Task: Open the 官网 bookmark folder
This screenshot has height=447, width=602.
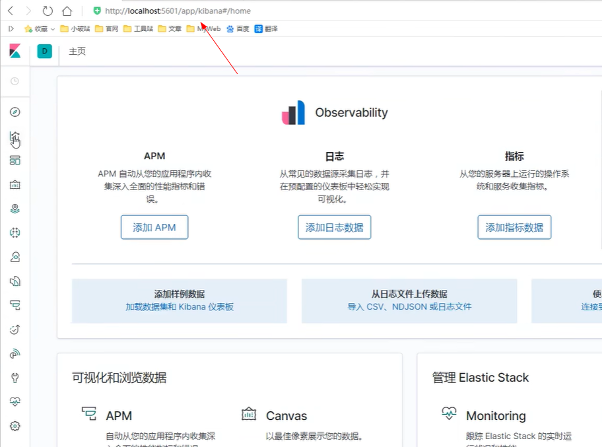Action: point(107,28)
